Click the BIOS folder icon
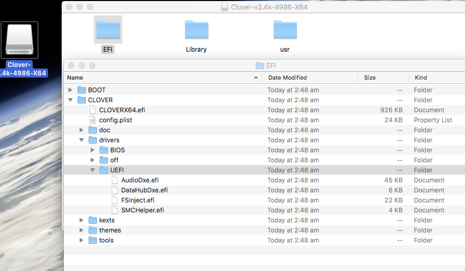465x271 pixels. coord(104,150)
